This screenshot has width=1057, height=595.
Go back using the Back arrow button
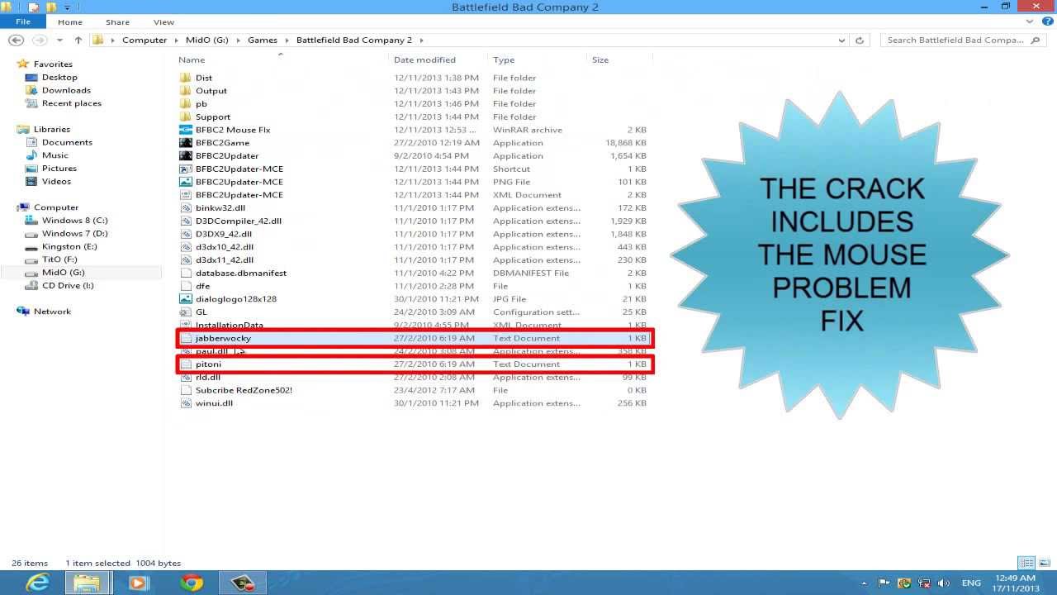[x=16, y=40]
